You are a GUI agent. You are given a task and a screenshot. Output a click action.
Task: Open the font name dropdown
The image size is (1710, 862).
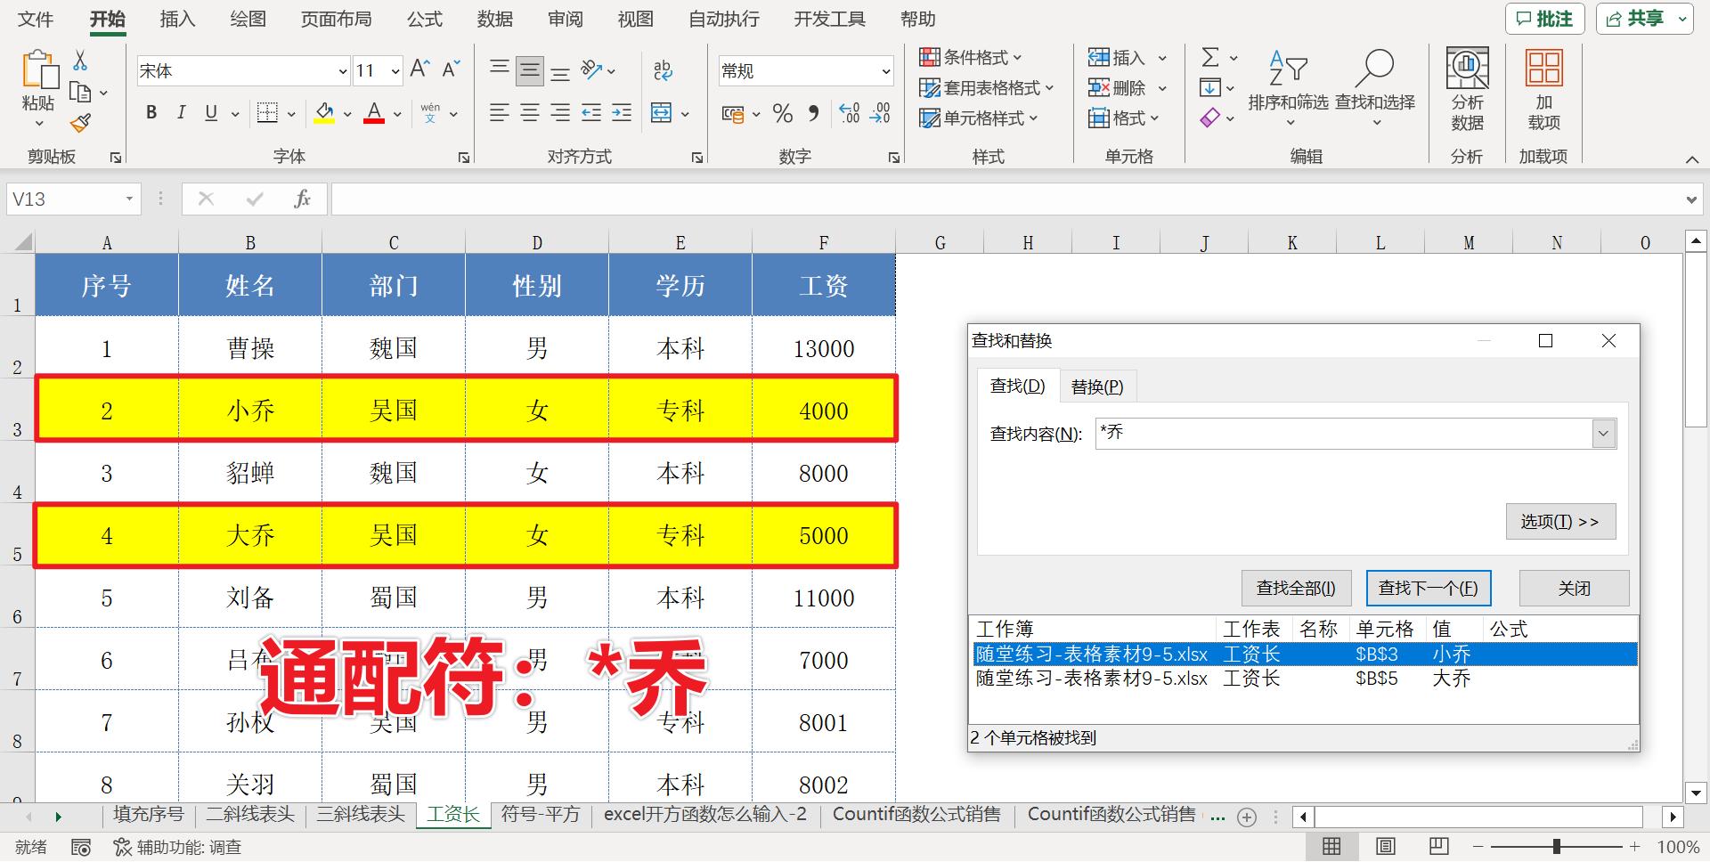pos(342,71)
